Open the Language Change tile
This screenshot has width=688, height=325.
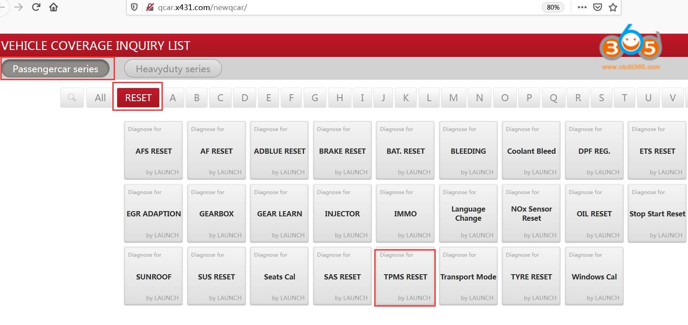[468, 213]
